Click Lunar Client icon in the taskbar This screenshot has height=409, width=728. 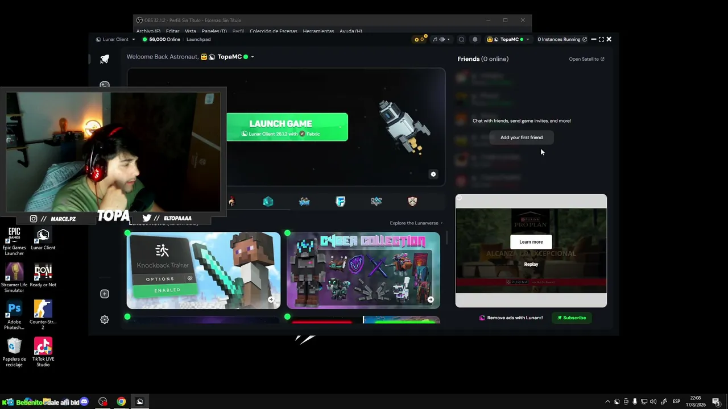tap(140, 402)
